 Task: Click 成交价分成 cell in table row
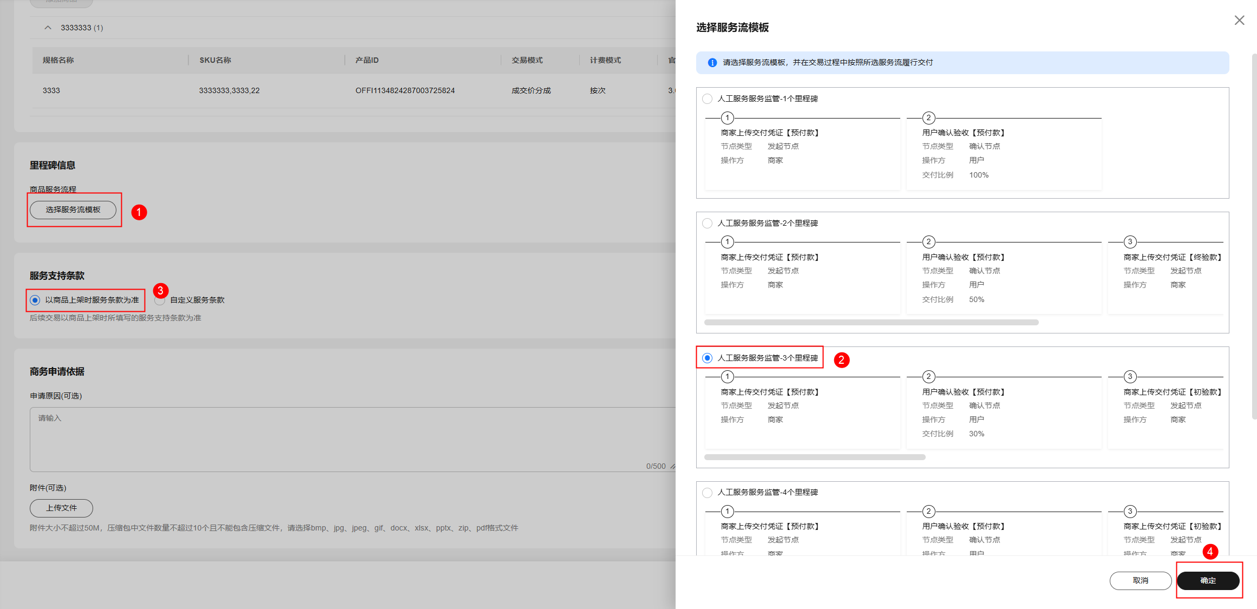531,90
